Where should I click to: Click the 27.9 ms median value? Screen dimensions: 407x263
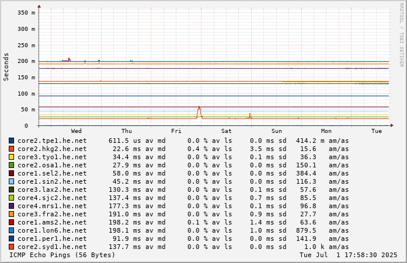(127, 165)
